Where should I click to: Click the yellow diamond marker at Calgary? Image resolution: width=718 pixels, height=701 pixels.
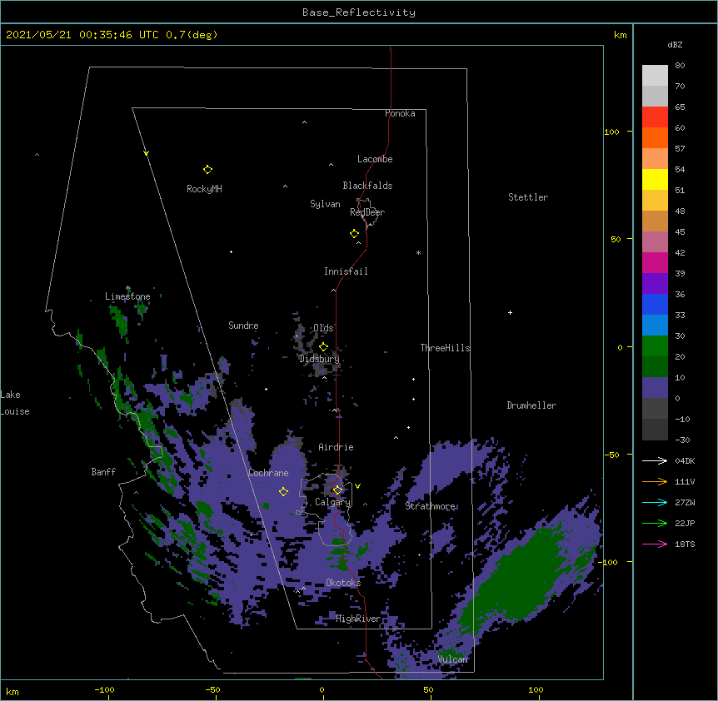337,490
